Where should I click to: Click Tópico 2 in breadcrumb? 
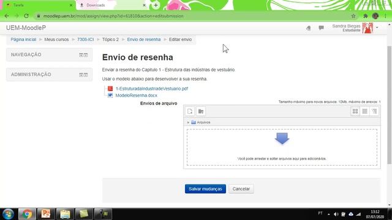coord(110,39)
